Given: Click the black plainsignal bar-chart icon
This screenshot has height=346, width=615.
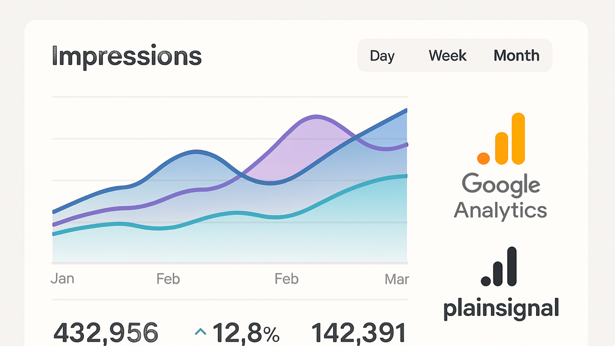Looking at the screenshot, I should pos(499,267).
